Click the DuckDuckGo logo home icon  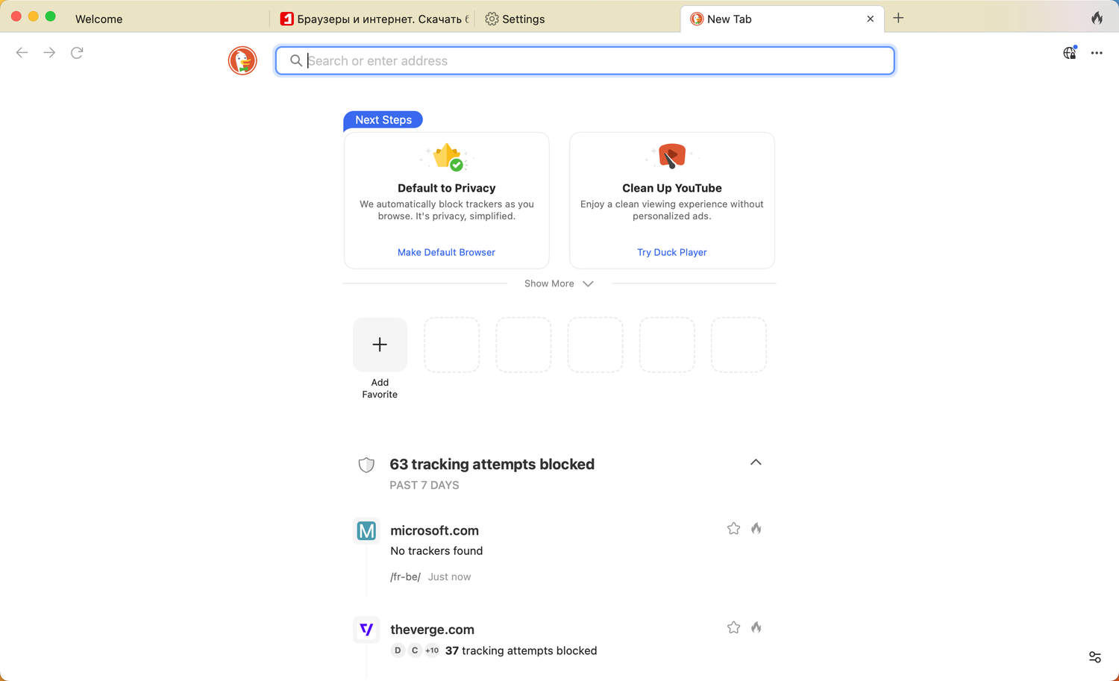pyautogui.click(x=242, y=60)
